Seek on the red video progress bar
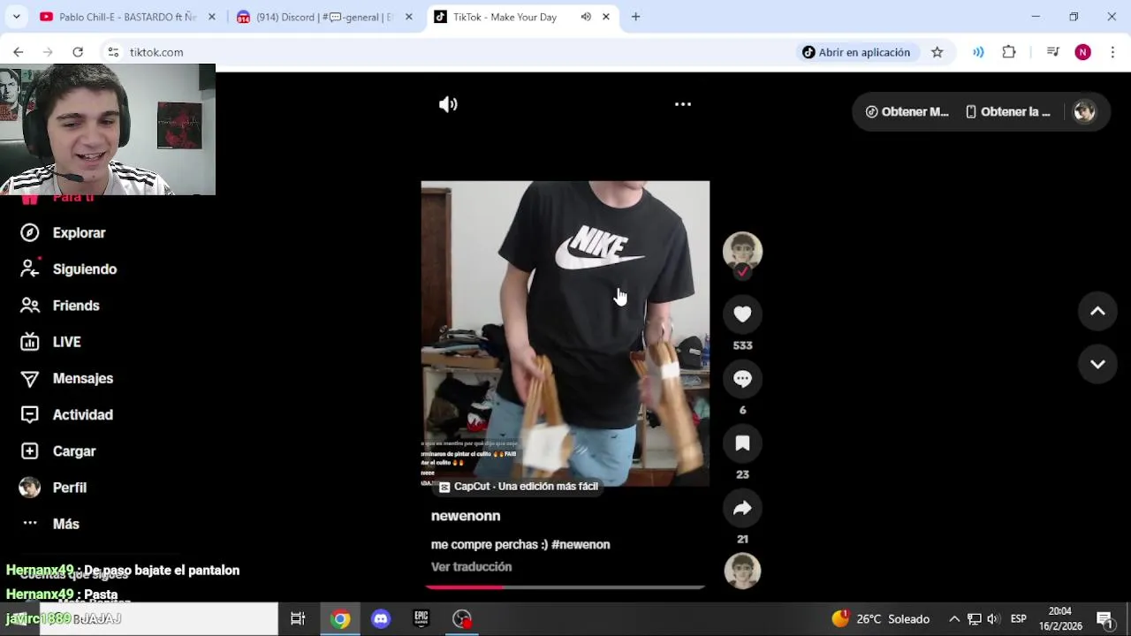The image size is (1131, 636). coord(565,587)
